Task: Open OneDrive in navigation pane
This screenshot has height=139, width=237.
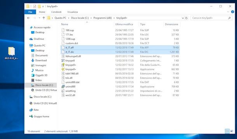Action: pyautogui.click(x=39, y=39)
